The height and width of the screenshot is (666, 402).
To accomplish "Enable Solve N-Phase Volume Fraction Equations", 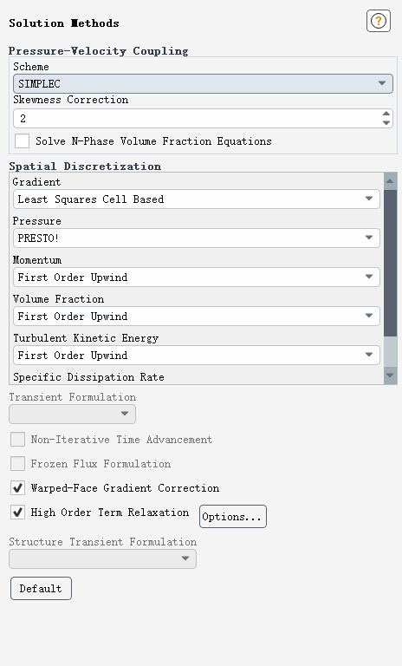I will pos(22,141).
